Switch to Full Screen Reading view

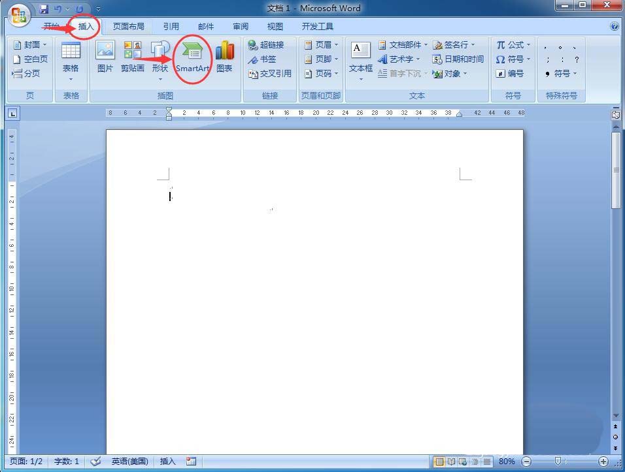451,462
